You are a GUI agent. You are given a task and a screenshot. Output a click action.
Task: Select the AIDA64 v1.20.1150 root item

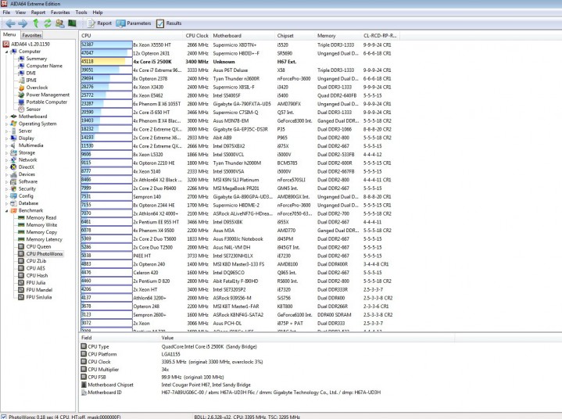(26, 44)
